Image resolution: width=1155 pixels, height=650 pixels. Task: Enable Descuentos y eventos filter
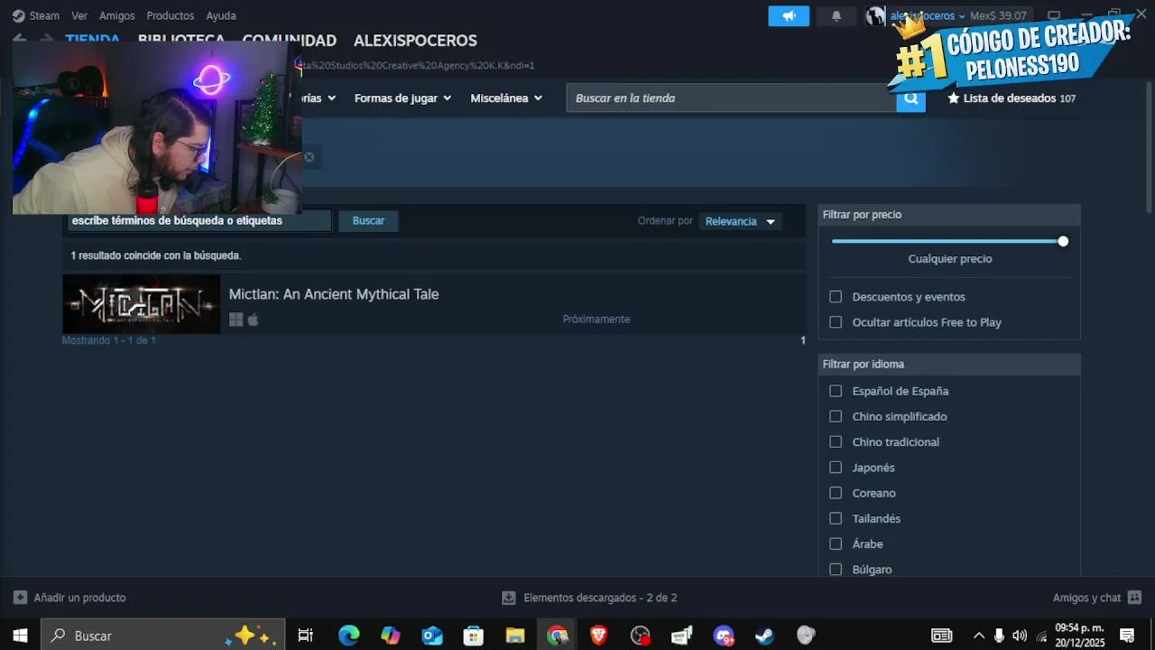coord(836,297)
